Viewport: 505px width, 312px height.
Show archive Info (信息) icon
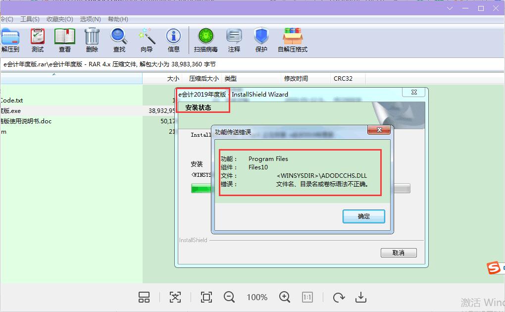(174, 40)
